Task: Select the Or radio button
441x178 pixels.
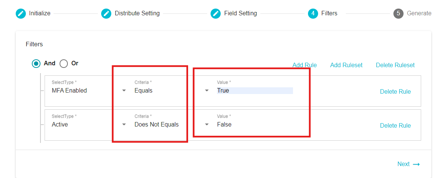Action: coord(64,64)
